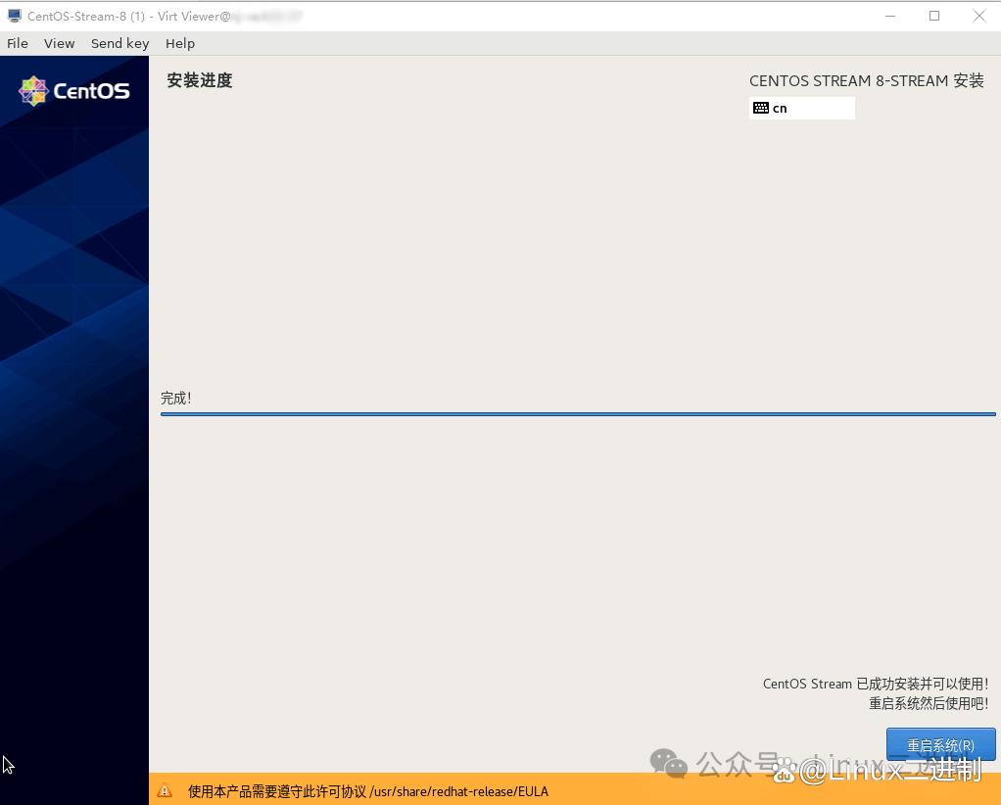Viewport: 1001px width, 805px height.
Task: Click the installation progress bar
Action: click(x=578, y=414)
